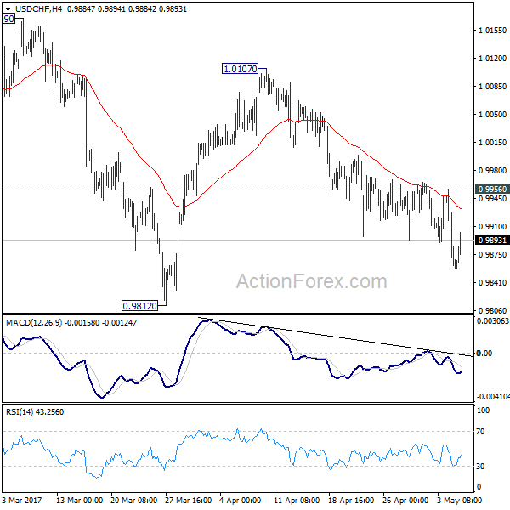Click the RSI scale label 30

click(480, 466)
